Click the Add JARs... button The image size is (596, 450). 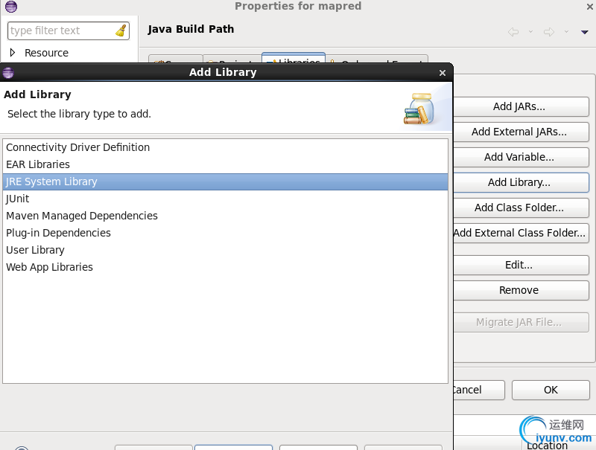coord(521,106)
